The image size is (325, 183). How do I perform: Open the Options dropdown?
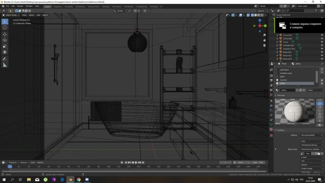262,11
